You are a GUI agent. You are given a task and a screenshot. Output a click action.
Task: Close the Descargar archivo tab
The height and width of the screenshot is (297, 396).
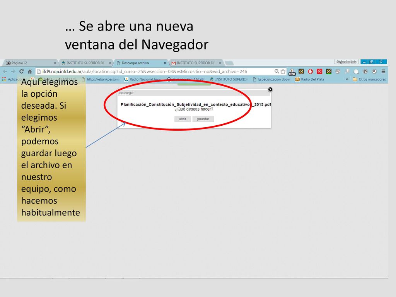(165, 63)
